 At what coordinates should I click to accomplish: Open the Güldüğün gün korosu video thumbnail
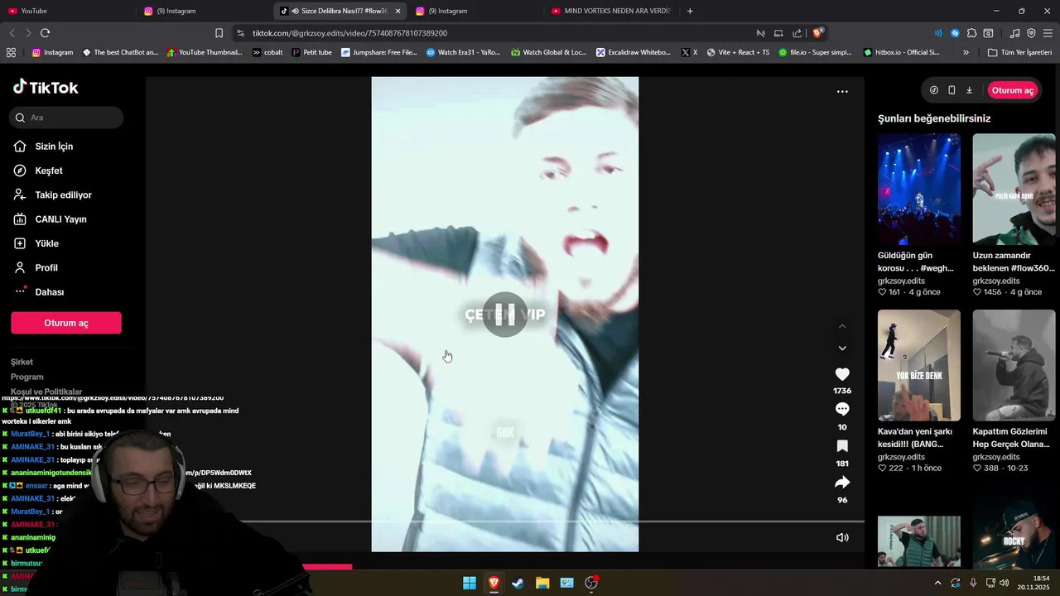[x=919, y=190]
